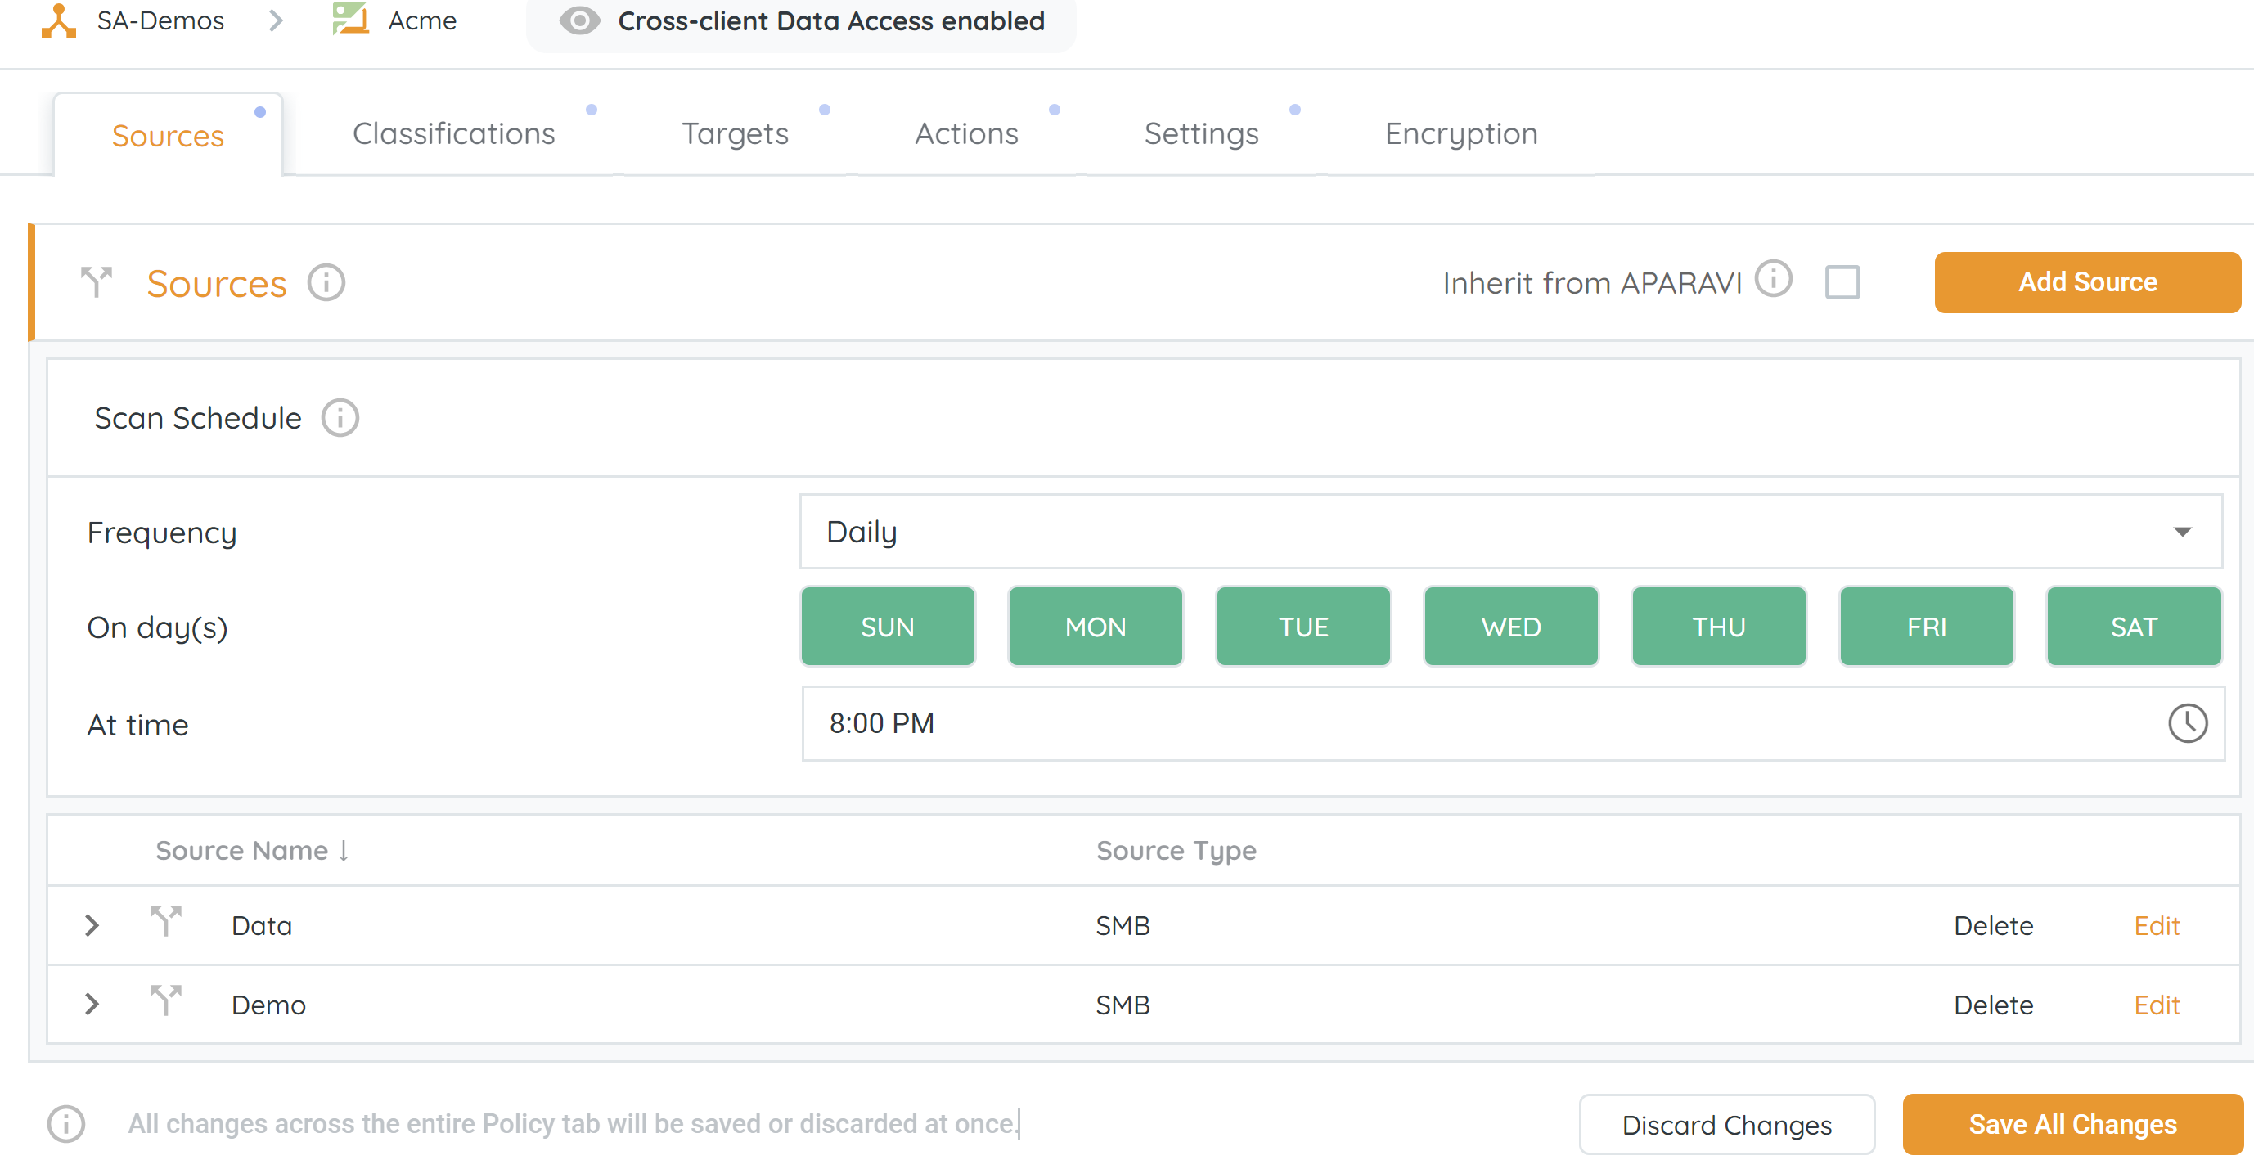Click the SA-Demos network icon
Image resolution: width=2254 pixels, height=1169 pixels.
coord(59,20)
